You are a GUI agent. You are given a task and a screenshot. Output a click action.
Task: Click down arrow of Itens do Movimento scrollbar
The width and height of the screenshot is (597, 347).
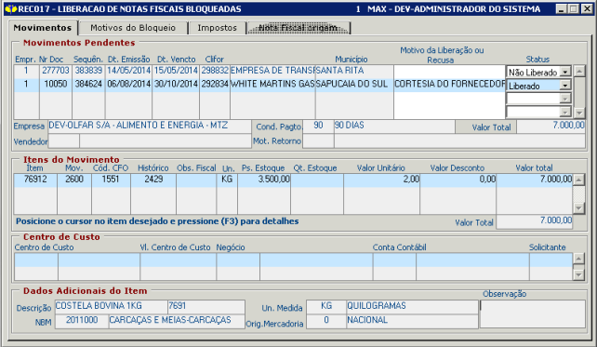pyautogui.click(x=578, y=208)
